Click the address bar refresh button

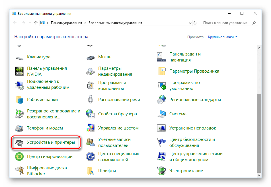(194, 22)
